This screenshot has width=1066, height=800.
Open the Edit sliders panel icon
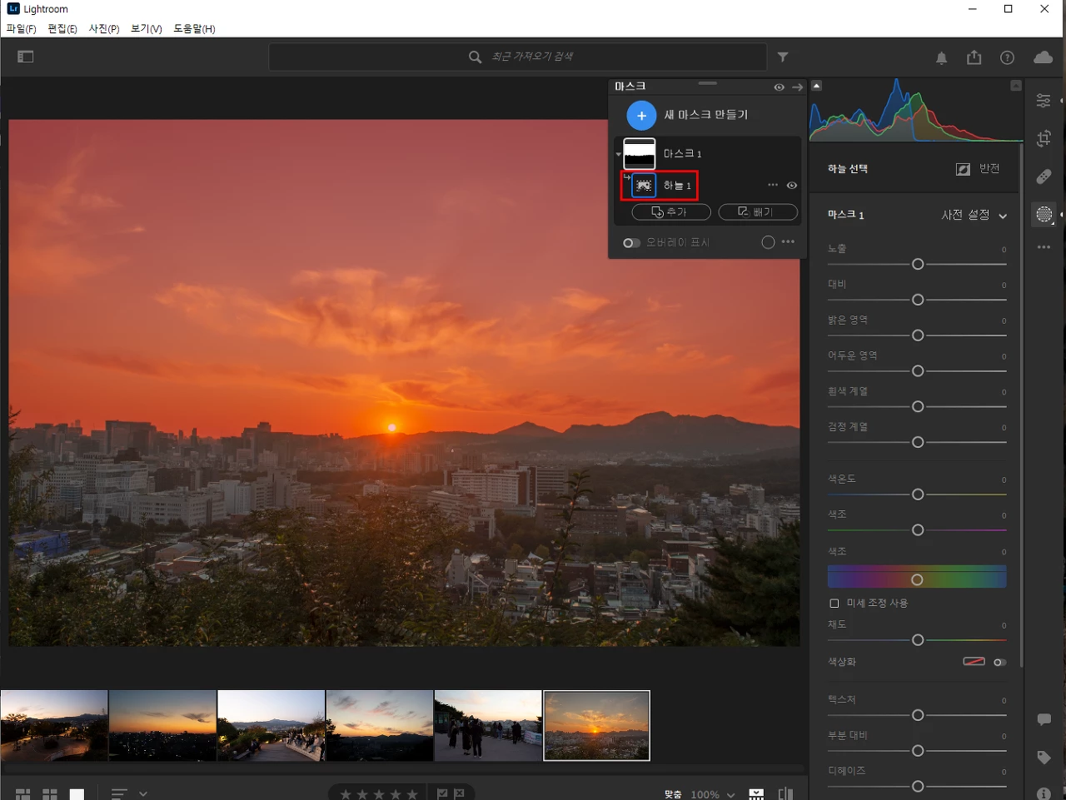coord(1044,100)
